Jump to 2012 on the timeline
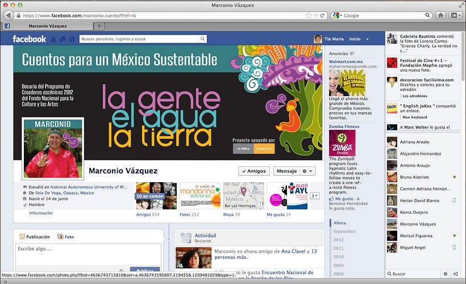The height and width of the screenshot is (284, 466). [338, 240]
